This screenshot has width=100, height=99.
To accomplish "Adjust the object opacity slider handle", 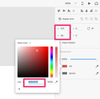I will pyautogui.click(x=97, y=59).
